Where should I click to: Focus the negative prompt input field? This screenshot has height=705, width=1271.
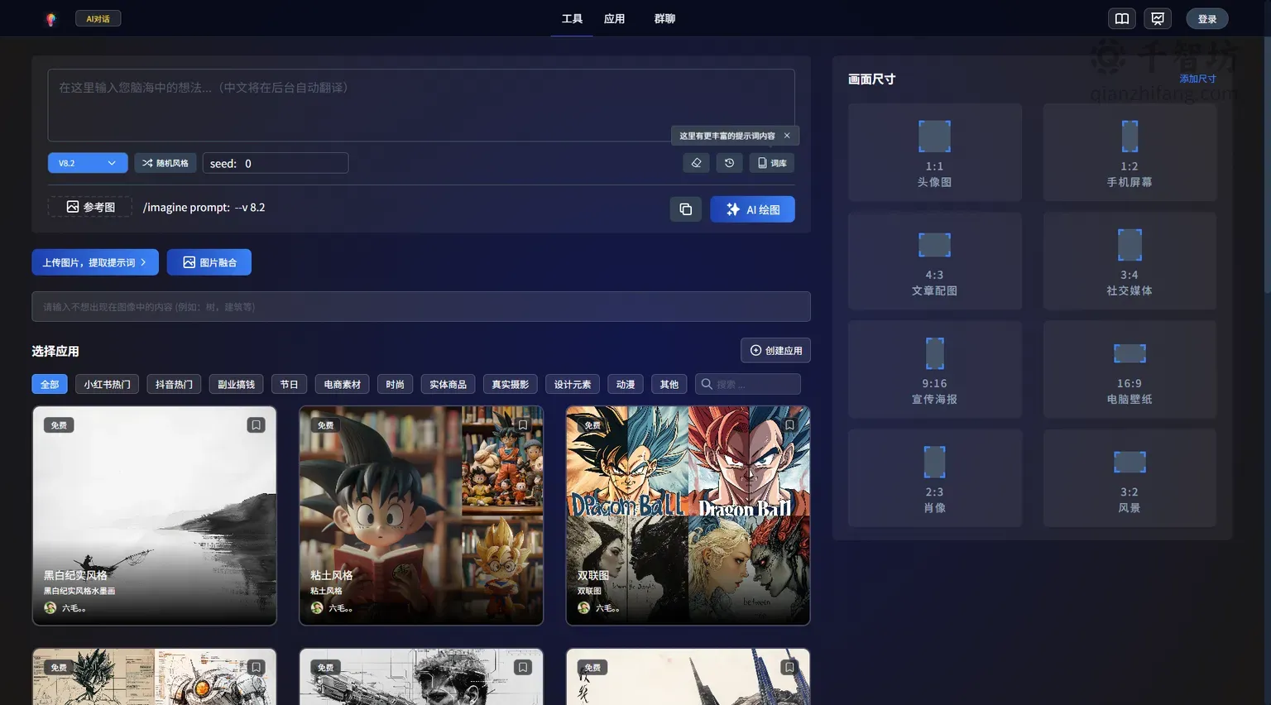421,306
